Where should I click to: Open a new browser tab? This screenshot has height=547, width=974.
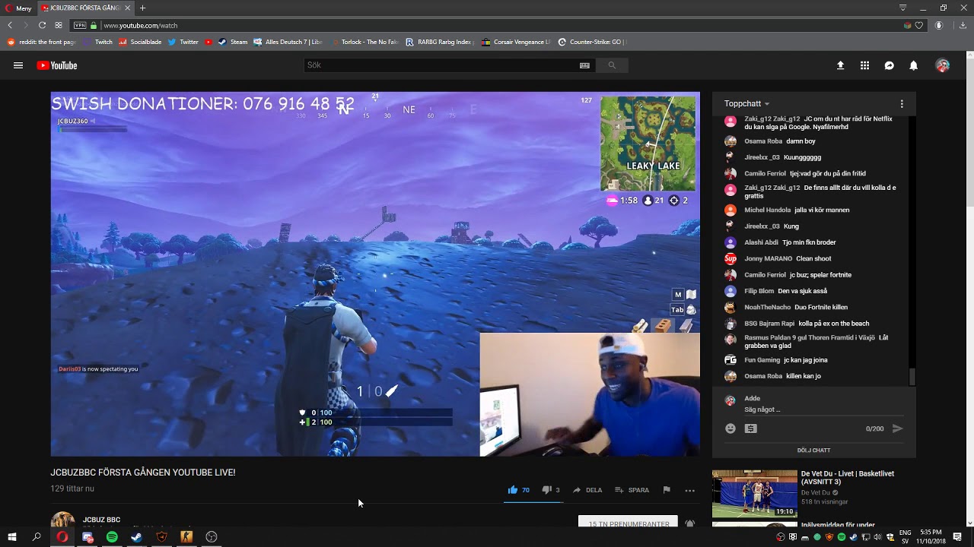click(142, 8)
